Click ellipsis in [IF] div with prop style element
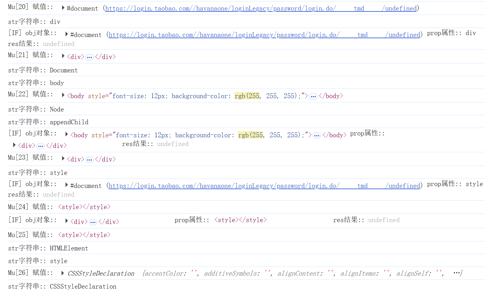 pos(93,222)
